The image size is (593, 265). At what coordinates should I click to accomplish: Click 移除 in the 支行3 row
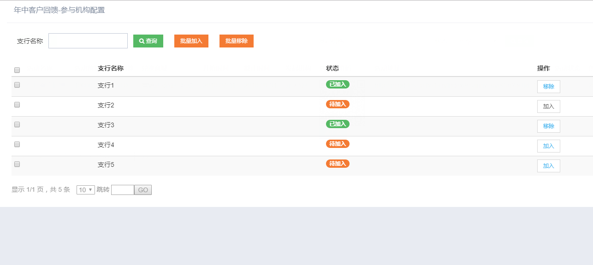tap(548, 126)
